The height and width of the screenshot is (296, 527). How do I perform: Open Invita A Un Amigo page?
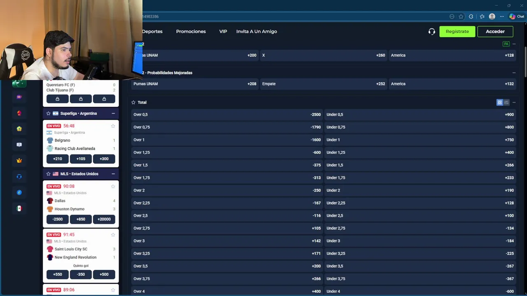[x=257, y=31]
